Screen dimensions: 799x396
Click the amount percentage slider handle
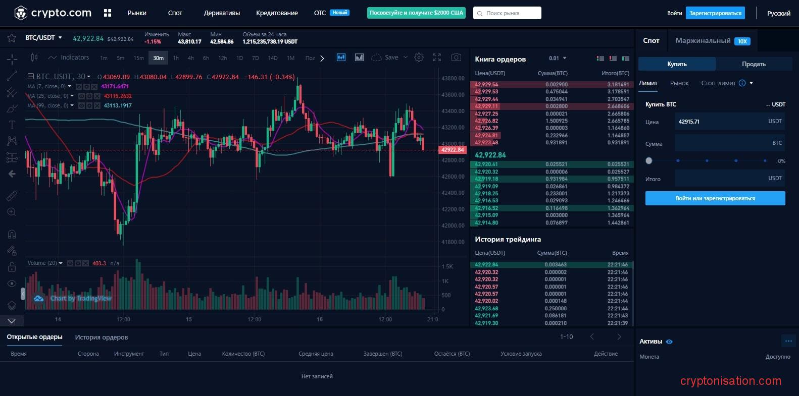tap(649, 161)
